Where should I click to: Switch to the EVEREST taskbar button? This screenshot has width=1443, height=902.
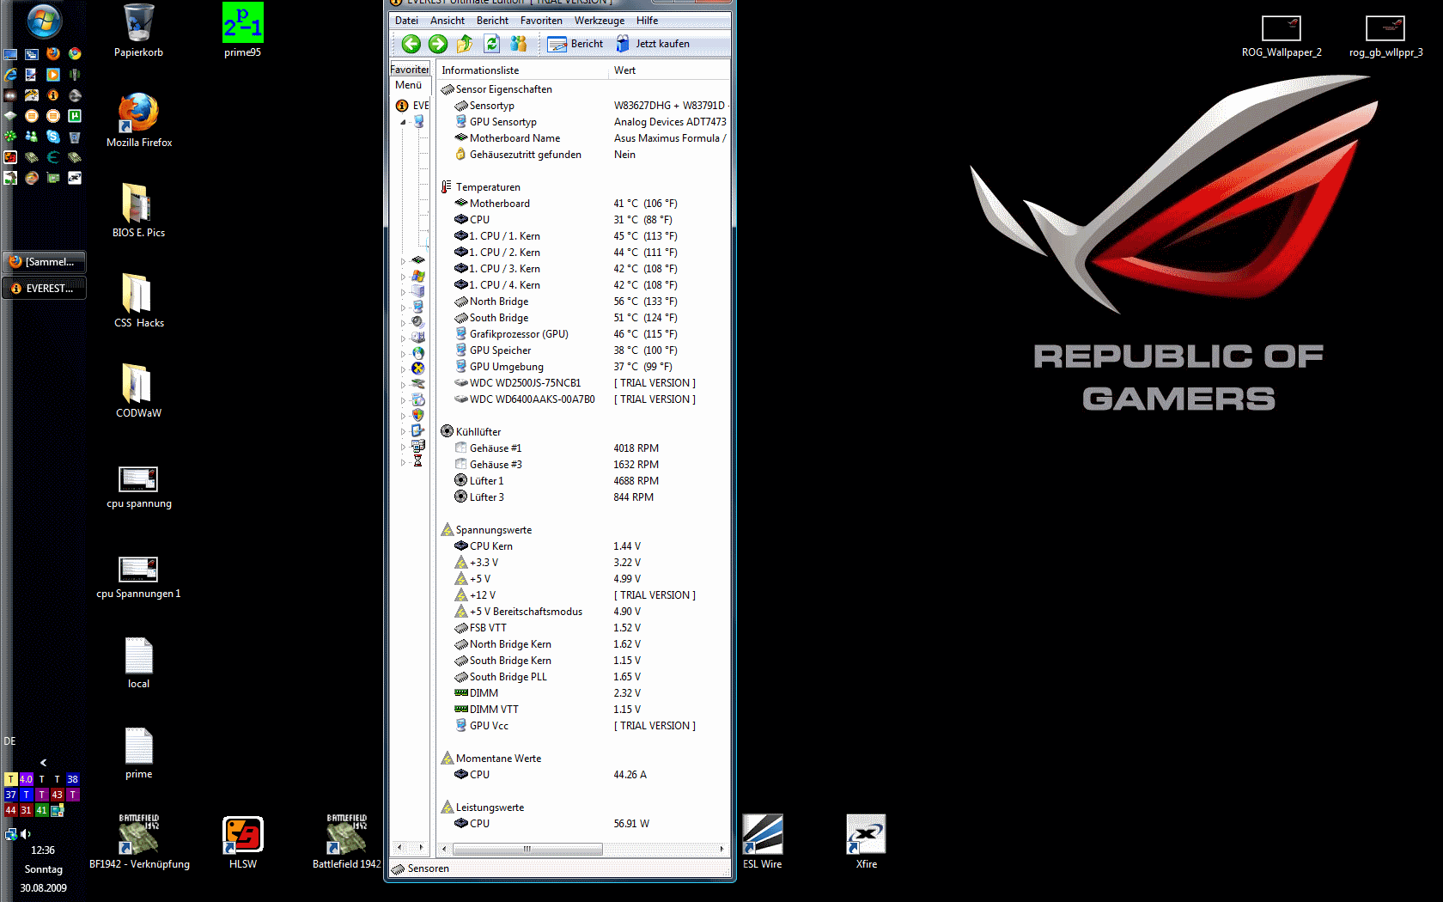point(44,288)
